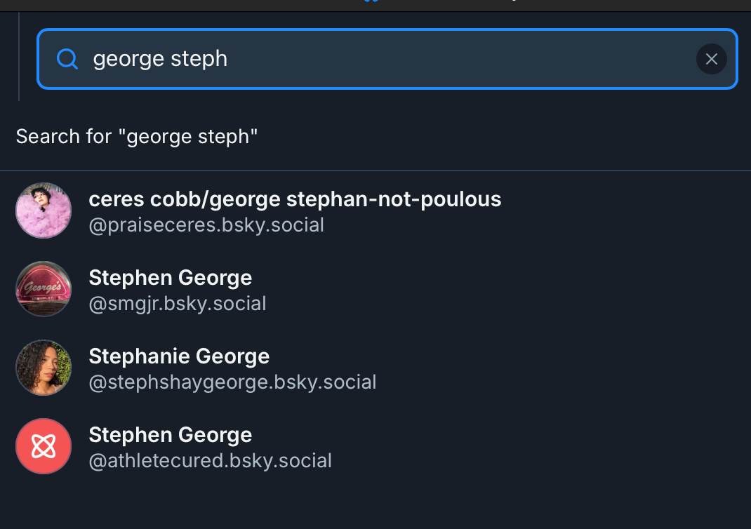Choose the Stephanie George result name

coord(179,356)
